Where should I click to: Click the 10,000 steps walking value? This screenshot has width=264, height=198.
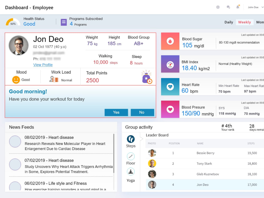tap(105, 62)
